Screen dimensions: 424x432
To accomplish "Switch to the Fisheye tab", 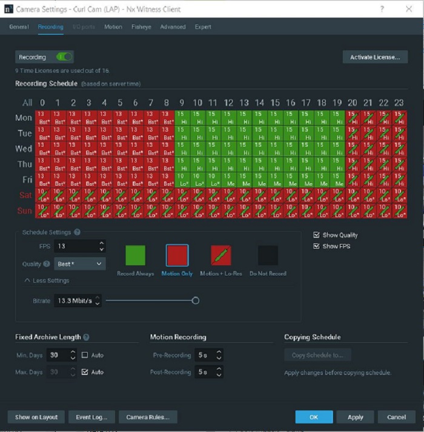I will tap(141, 27).
